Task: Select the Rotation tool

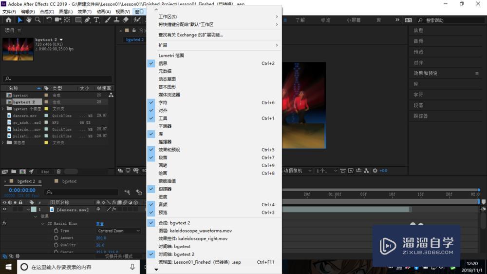Action: tap(49, 20)
